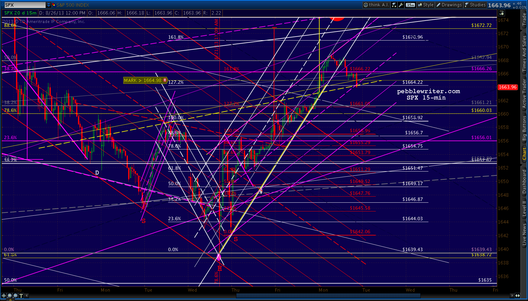This screenshot has height=301, width=528.
Task: Click the $1649.17 price label
Action: pyautogui.click(x=413, y=184)
